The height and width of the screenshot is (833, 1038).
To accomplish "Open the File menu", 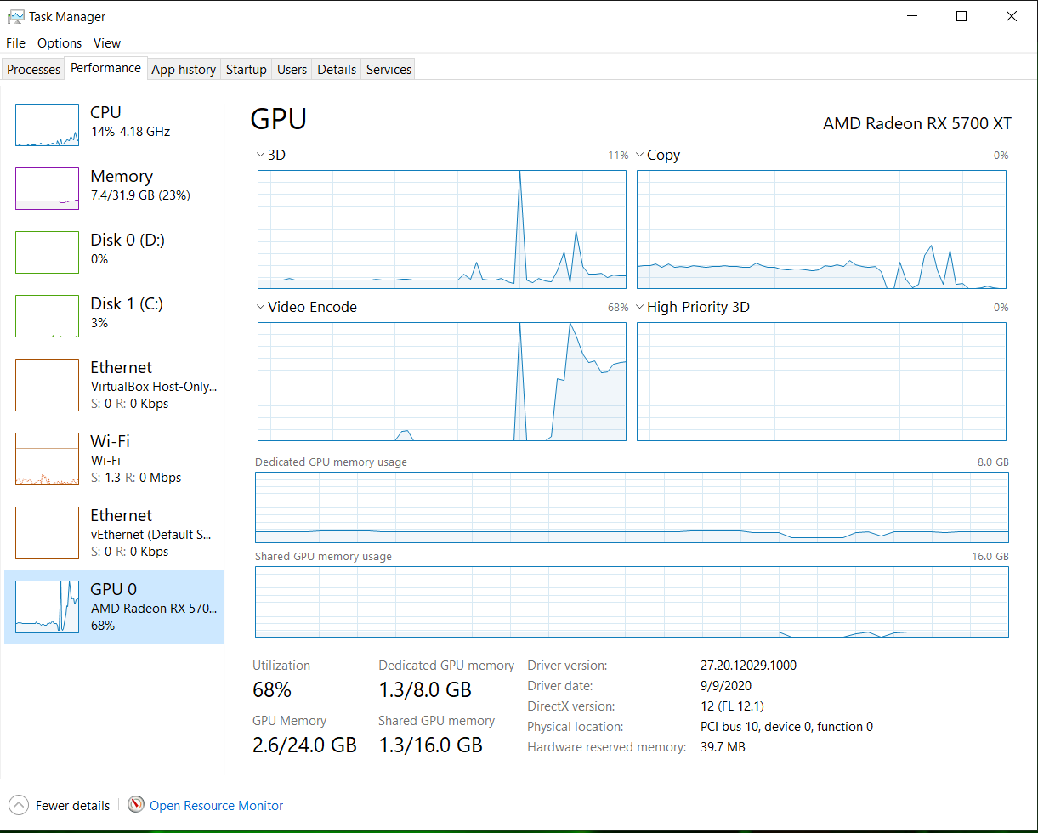I will coord(16,42).
